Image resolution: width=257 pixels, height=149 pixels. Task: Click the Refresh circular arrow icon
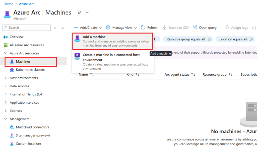(x=143, y=28)
